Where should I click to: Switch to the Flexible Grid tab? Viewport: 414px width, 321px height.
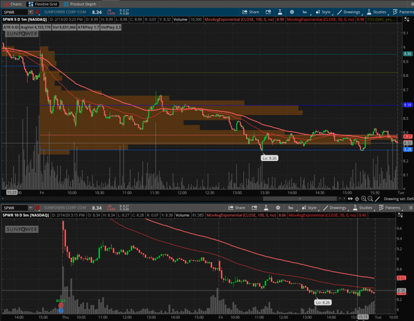point(42,4)
